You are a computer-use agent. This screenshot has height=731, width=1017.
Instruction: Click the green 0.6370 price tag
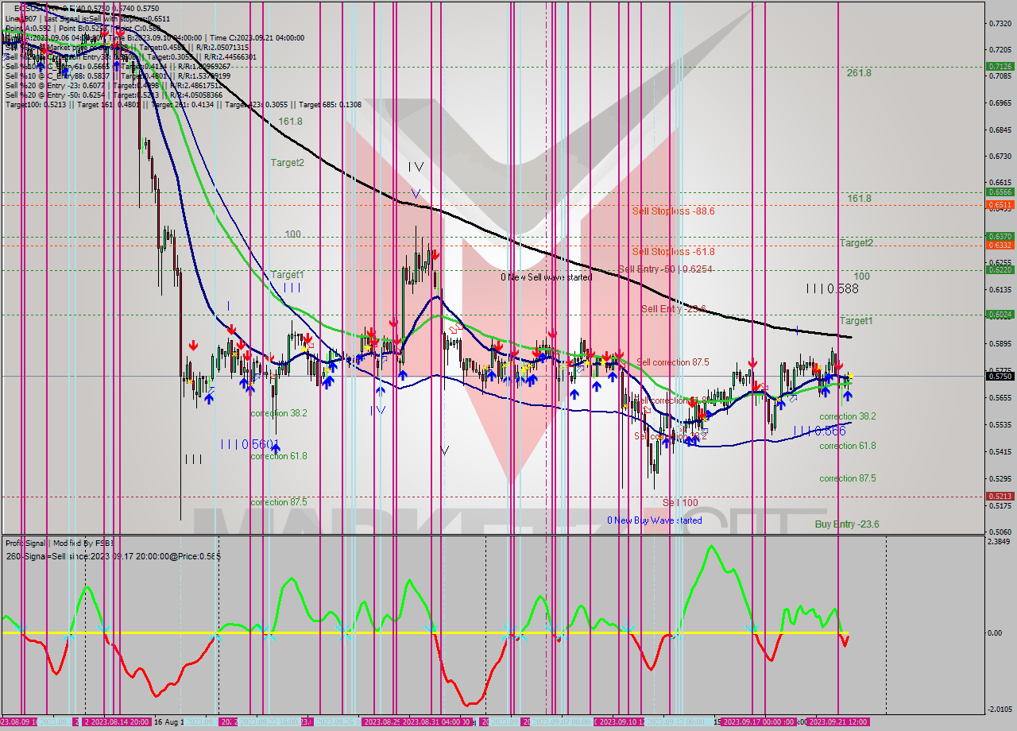pos(999,236)
